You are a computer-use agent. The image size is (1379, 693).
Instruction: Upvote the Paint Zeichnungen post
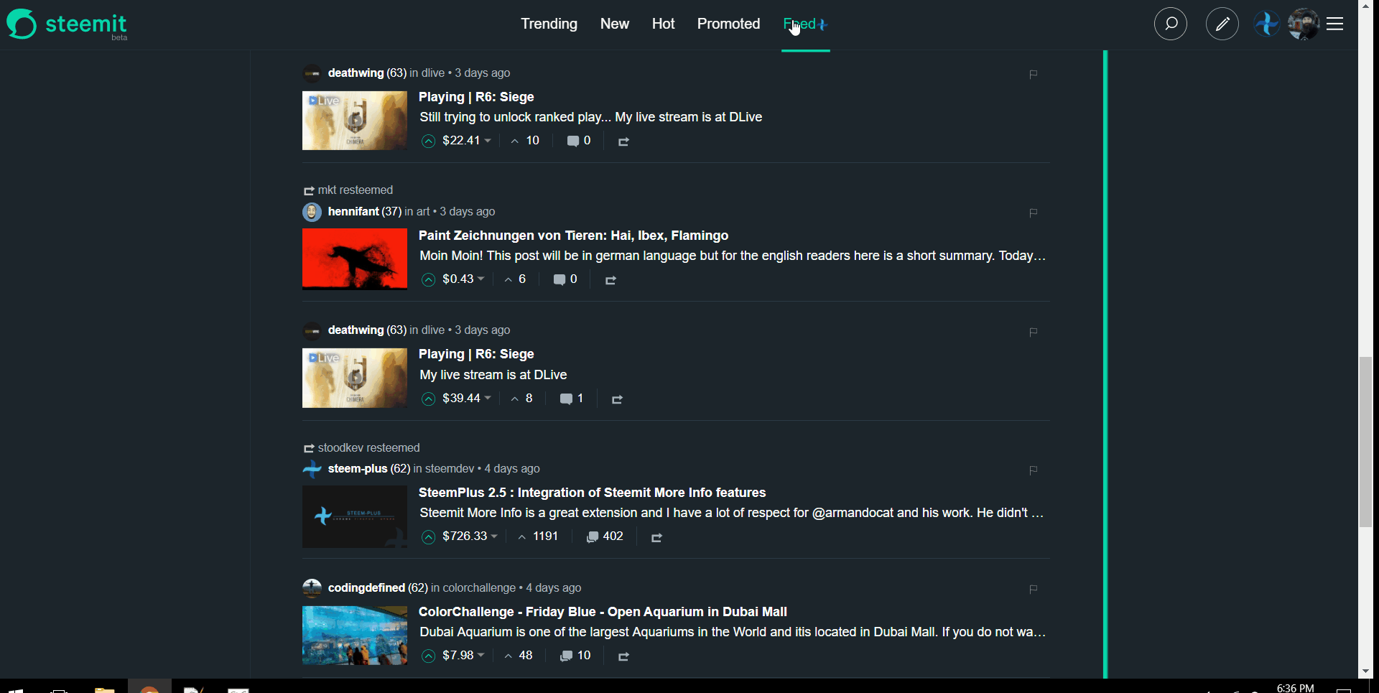pos(429,279)
